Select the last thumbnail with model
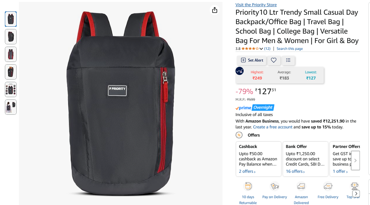 pos(11,107)
